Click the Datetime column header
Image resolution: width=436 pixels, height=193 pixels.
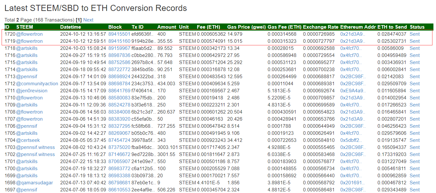click(71, 27)
